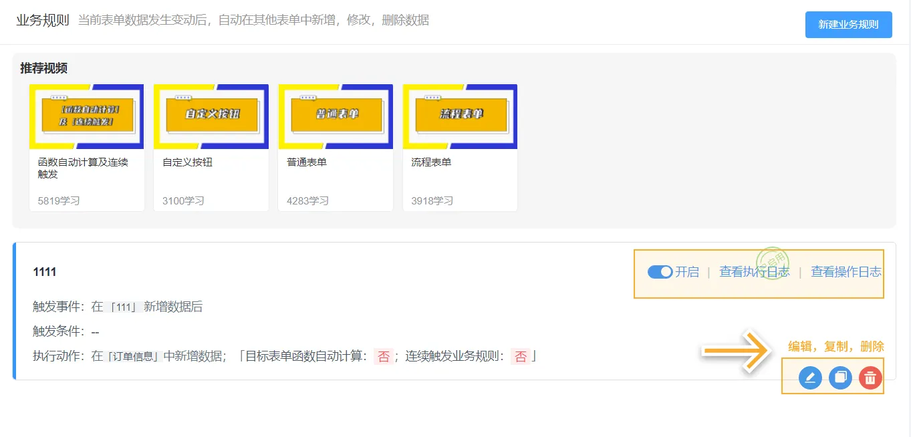Viewport: 911px width, 437px height.
Task: Click the red trash delete icon
Action: (x=870, y=378)
